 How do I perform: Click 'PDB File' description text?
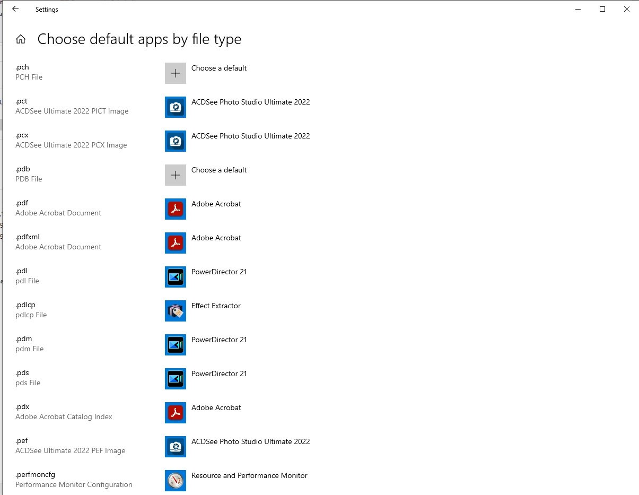29,179
